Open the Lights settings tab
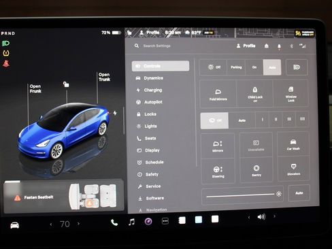Screen dimensions: 332x249 coord(147,126)
